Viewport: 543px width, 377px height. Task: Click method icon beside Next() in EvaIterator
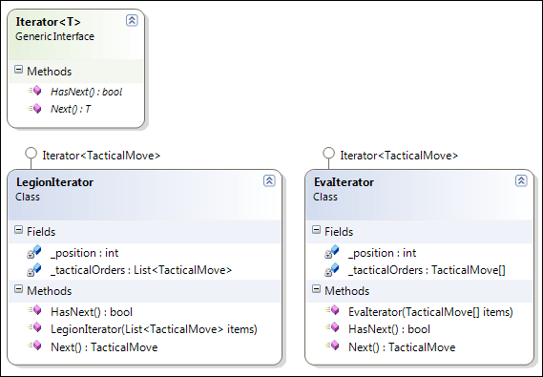[x=332, y=346]
